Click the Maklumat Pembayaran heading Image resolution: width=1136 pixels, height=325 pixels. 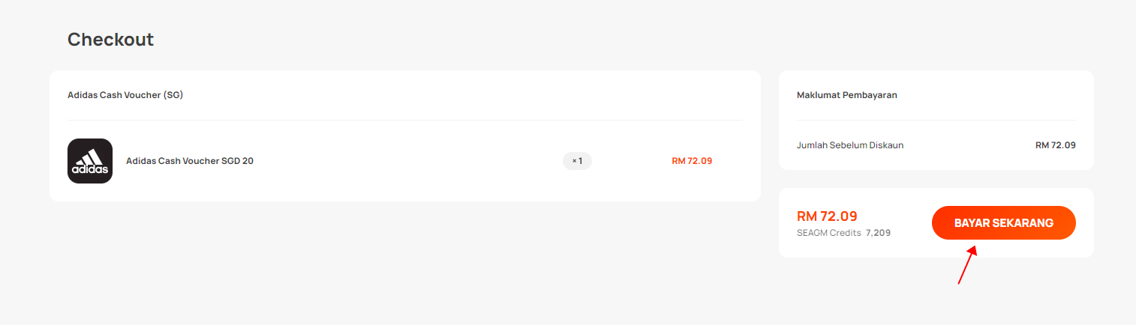tap(847, 95)
